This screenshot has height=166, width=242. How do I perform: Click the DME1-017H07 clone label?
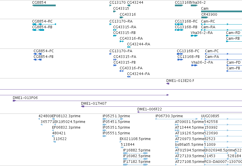[x=94, y=104]
